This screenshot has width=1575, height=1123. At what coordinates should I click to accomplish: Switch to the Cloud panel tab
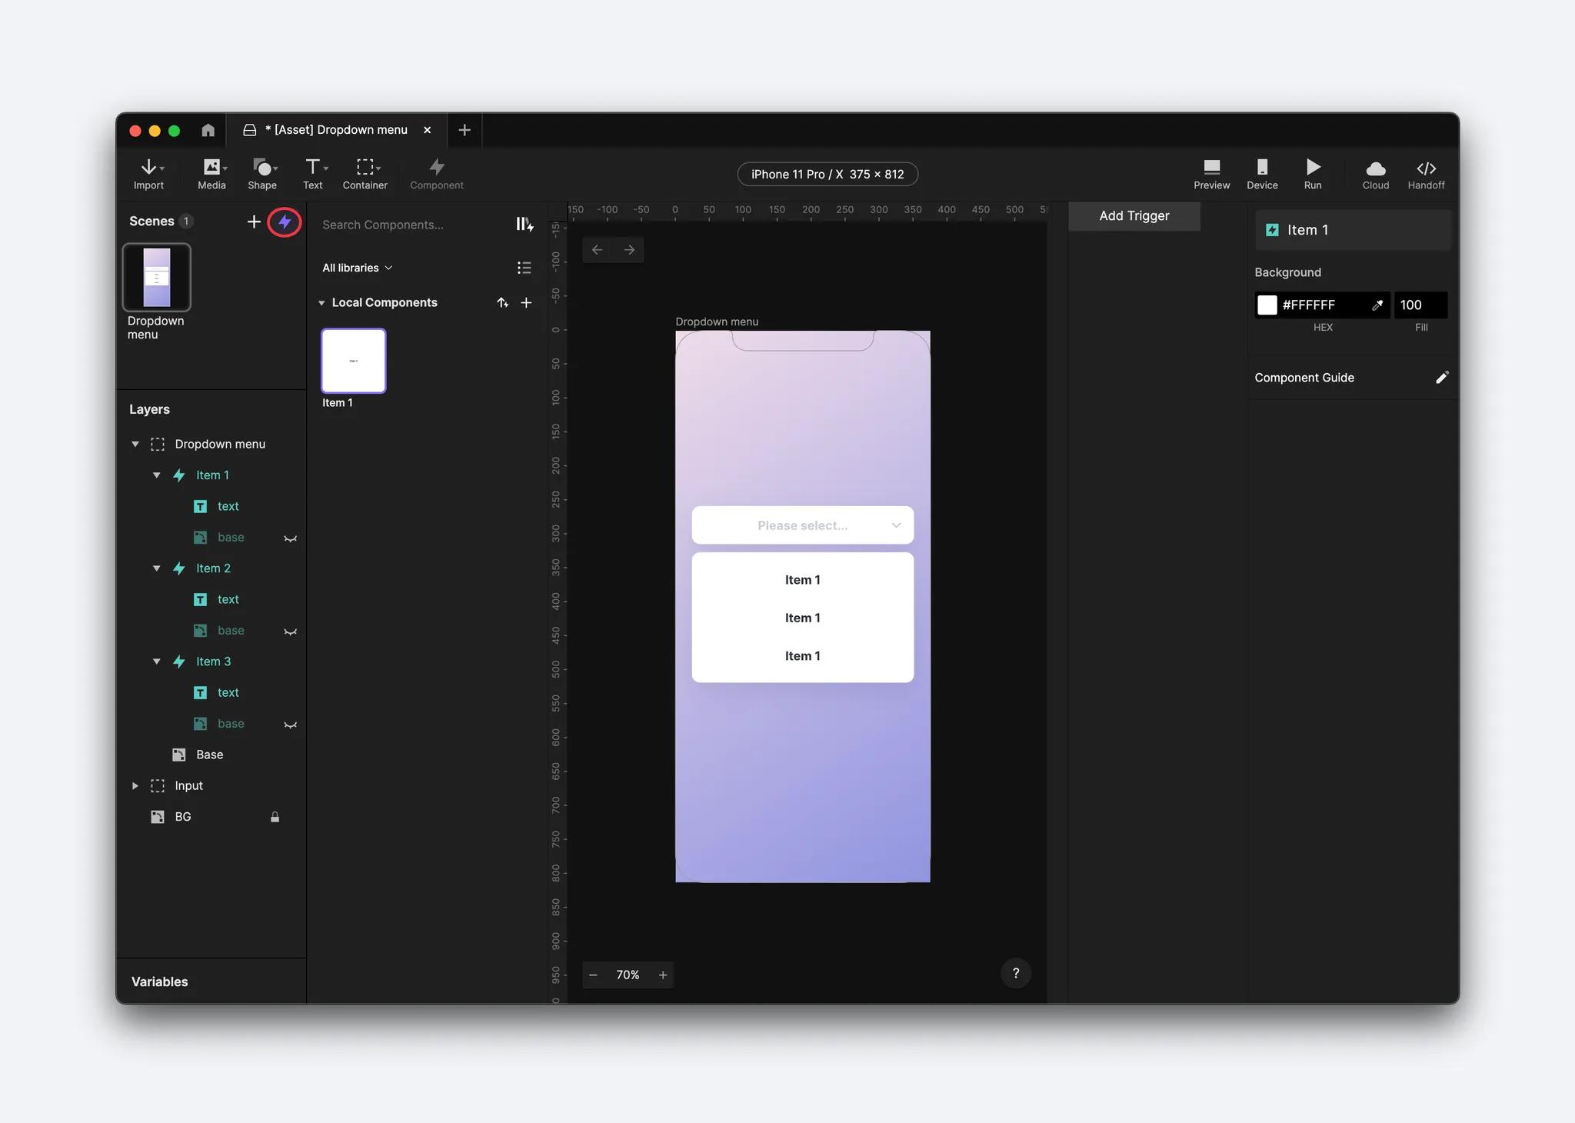[1374, 172]
